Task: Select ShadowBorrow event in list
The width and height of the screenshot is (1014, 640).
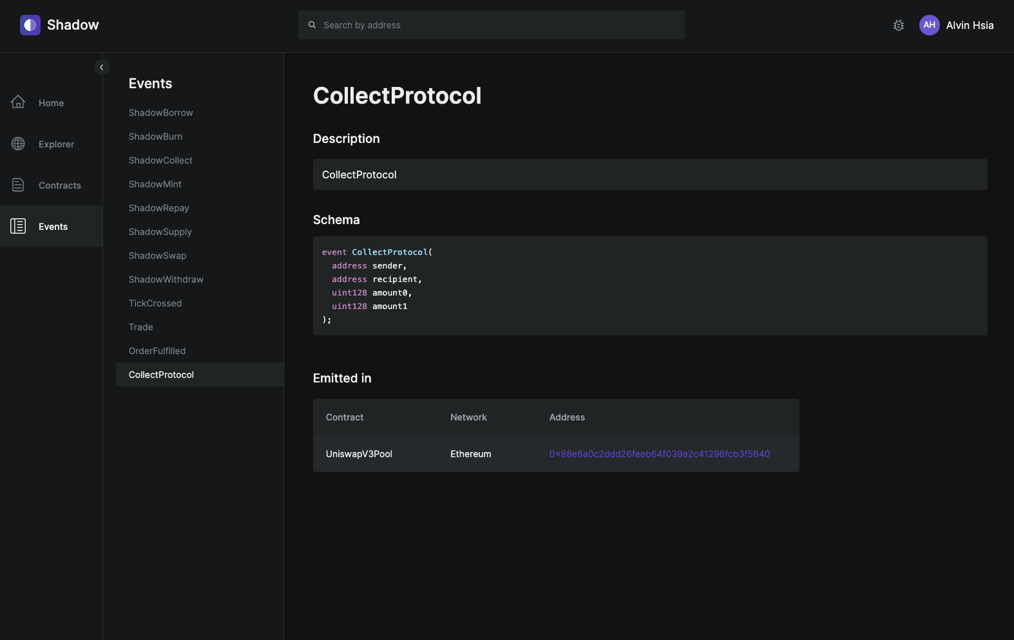Action: pos(160,113)
